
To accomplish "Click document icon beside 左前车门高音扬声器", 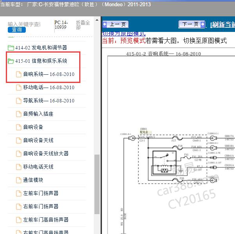I will pyautogui.click(x=19, y=220).
